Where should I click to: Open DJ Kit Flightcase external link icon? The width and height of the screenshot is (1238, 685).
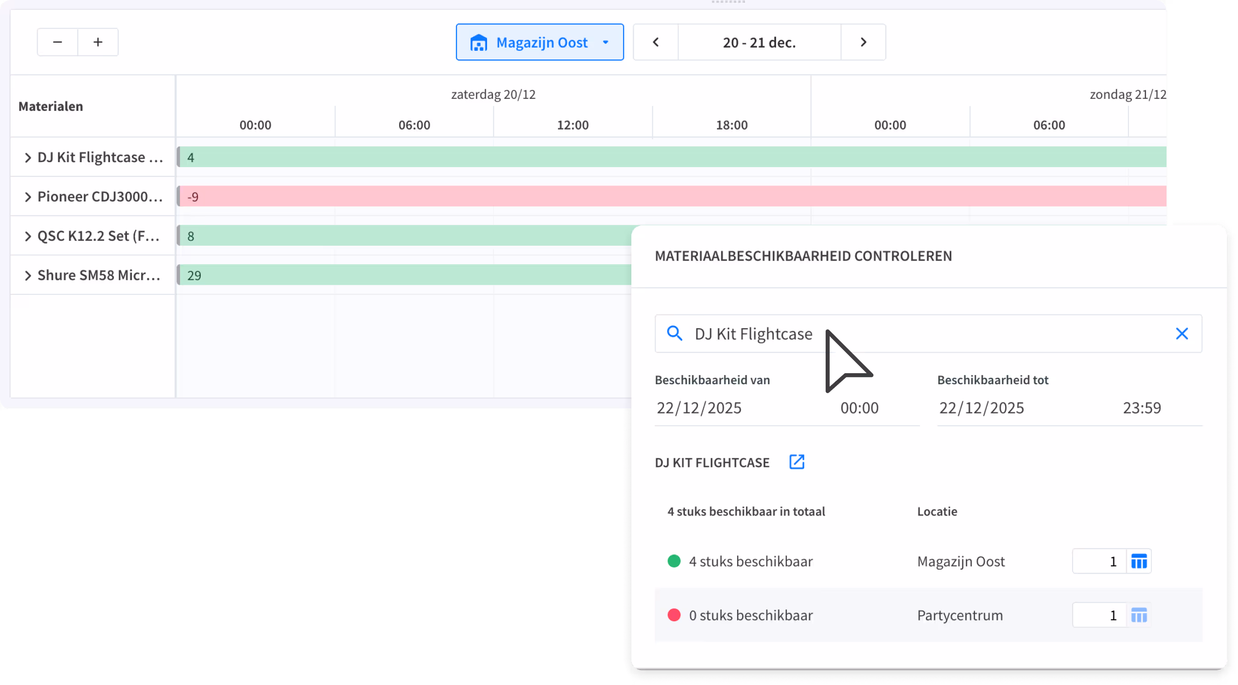[x=796, y=462]
